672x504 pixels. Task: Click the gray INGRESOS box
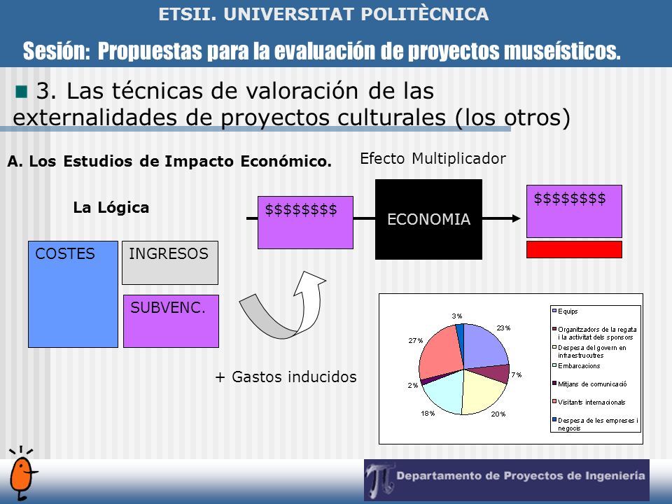[x=170, y=262]
